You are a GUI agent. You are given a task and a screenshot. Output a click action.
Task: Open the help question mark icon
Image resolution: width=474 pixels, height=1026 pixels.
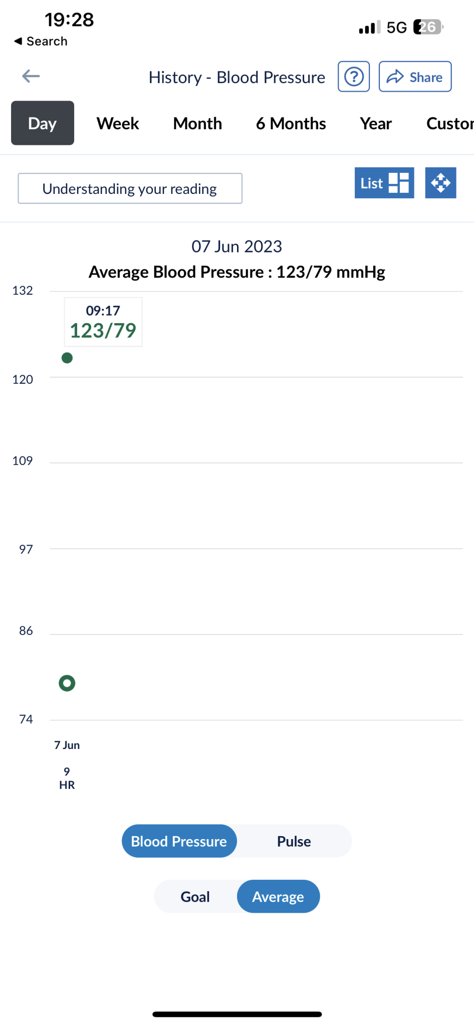(x=354, y=77)
